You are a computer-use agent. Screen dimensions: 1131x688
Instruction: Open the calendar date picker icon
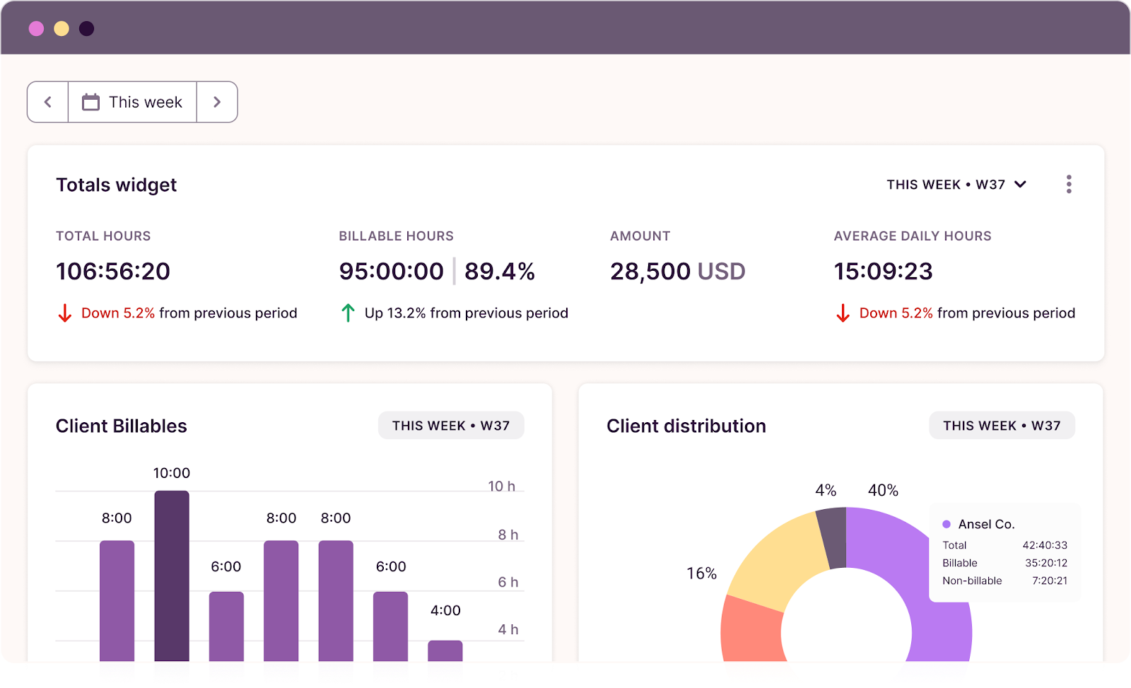pyautogui.click(x=90, y=102)
